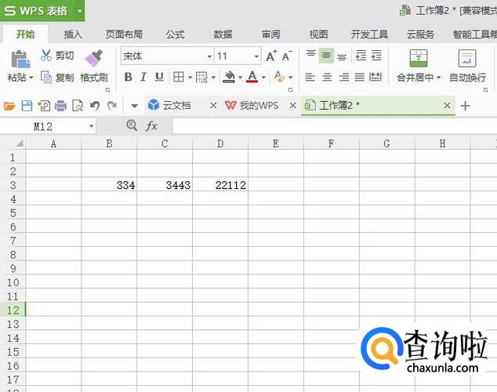Expand the 粘贴 paste options arrow
Screen dimensions: 497x392
coord(31,78)
